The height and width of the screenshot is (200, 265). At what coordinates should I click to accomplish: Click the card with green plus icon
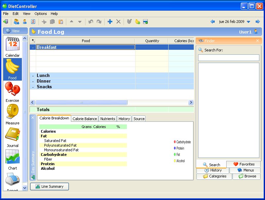pos(145,22)
